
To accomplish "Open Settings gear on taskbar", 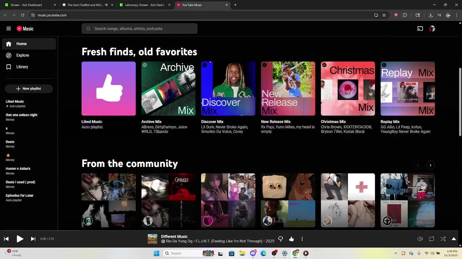I will (x=284, y=253).
